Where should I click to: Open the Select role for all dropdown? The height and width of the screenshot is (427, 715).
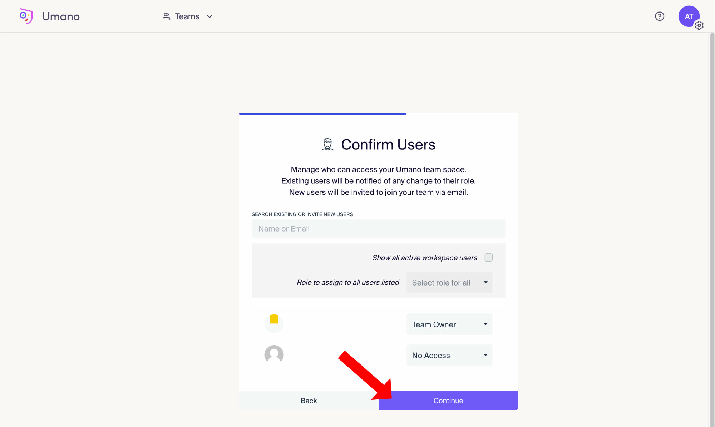[449, 283]
